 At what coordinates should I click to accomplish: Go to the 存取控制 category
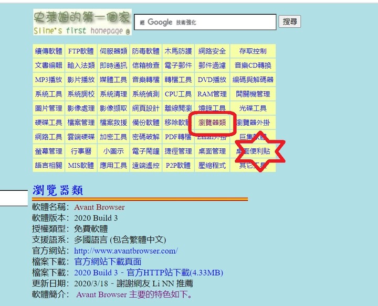click(253, 51)
